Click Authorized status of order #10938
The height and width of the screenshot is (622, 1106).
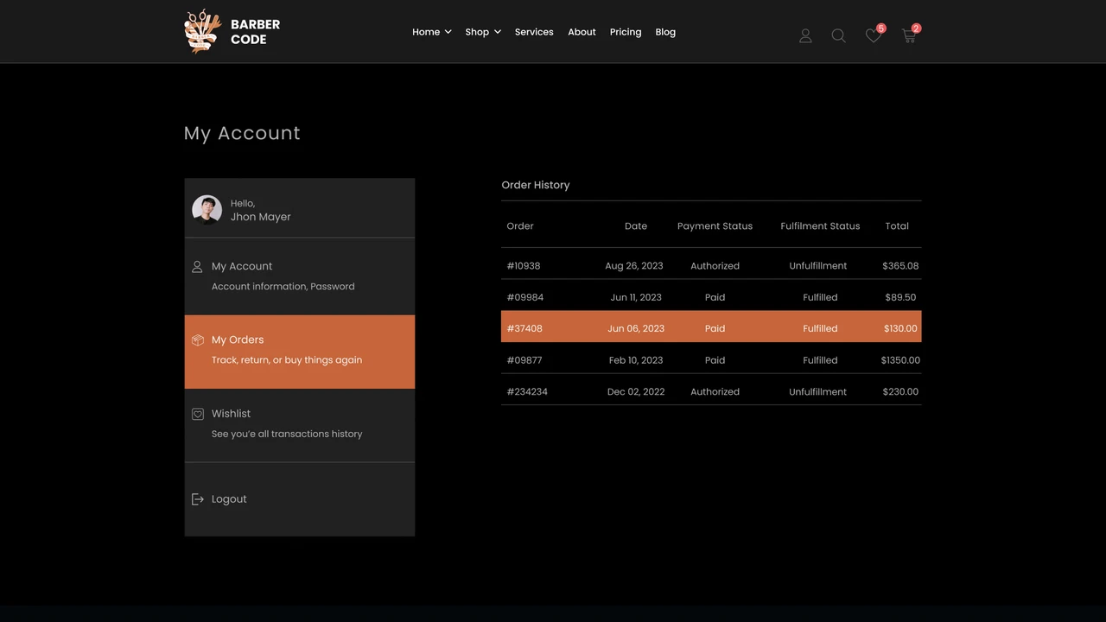[x=715, y=266]
